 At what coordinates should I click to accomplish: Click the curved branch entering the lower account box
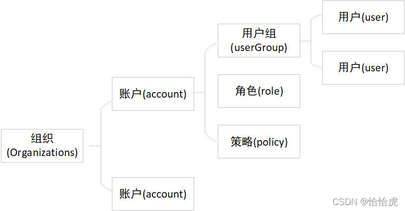[x=104, y=186]
